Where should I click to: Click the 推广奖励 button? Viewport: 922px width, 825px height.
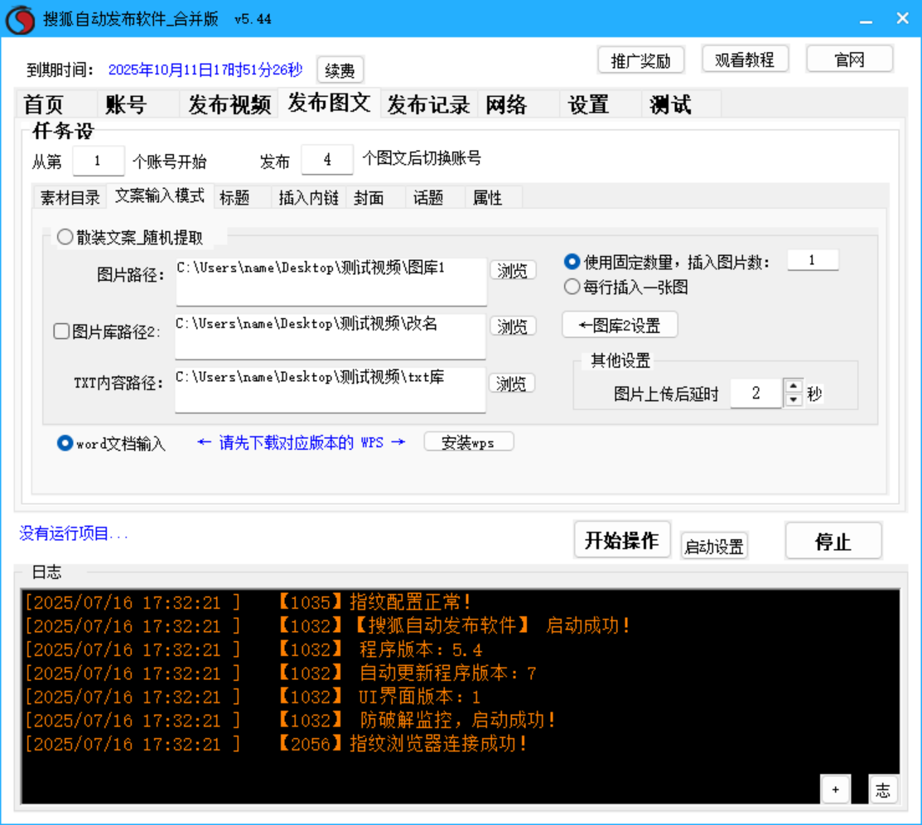click(x=641, y=60)
